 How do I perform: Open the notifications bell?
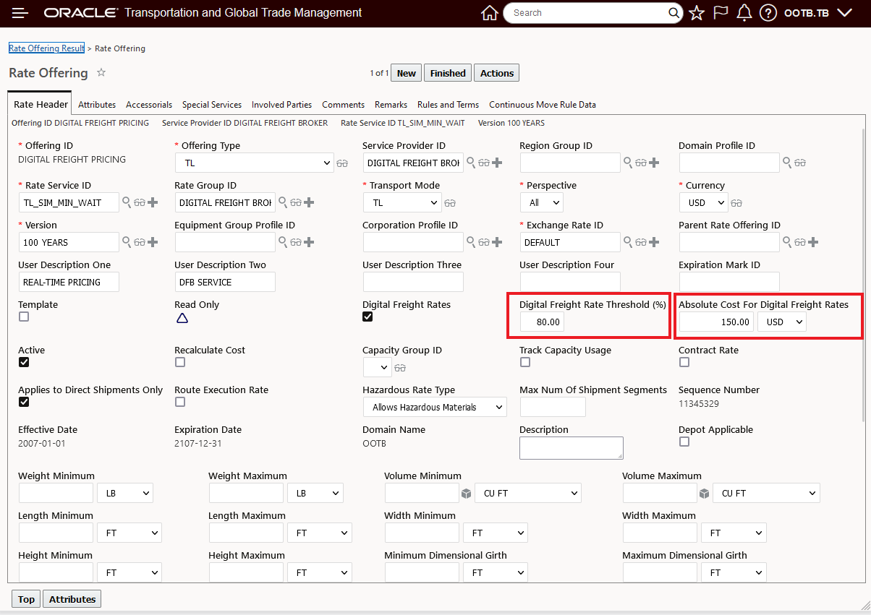[x=744, y=13]
